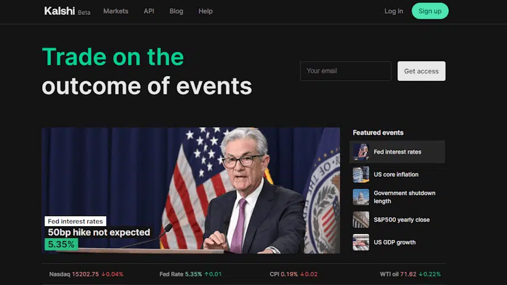The height and width of the screenshot is (285, 507).
Task: Focus the Your email input field
Action: click(x=346, y=71)
